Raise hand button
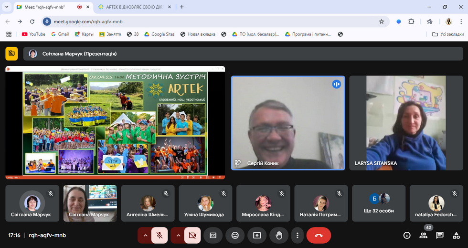468x248 pixels. pyautogui.click(x=279, y=236)
